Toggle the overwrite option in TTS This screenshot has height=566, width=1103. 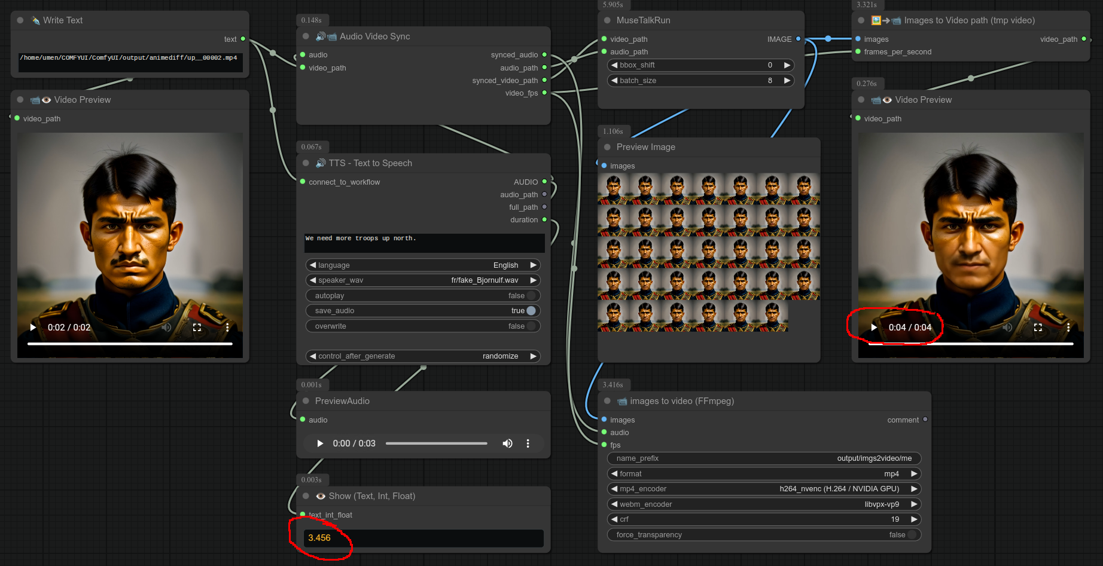click(x=531, y=326)
